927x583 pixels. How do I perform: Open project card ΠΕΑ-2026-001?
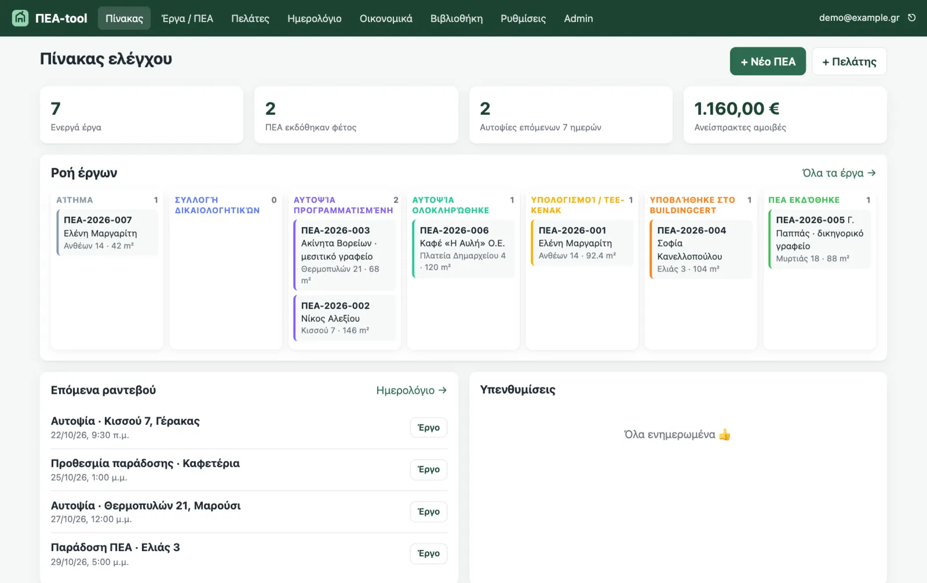(x=582, y=243)
